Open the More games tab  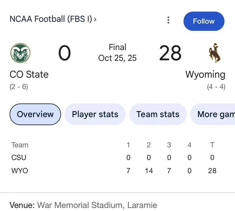pos(213,114)
